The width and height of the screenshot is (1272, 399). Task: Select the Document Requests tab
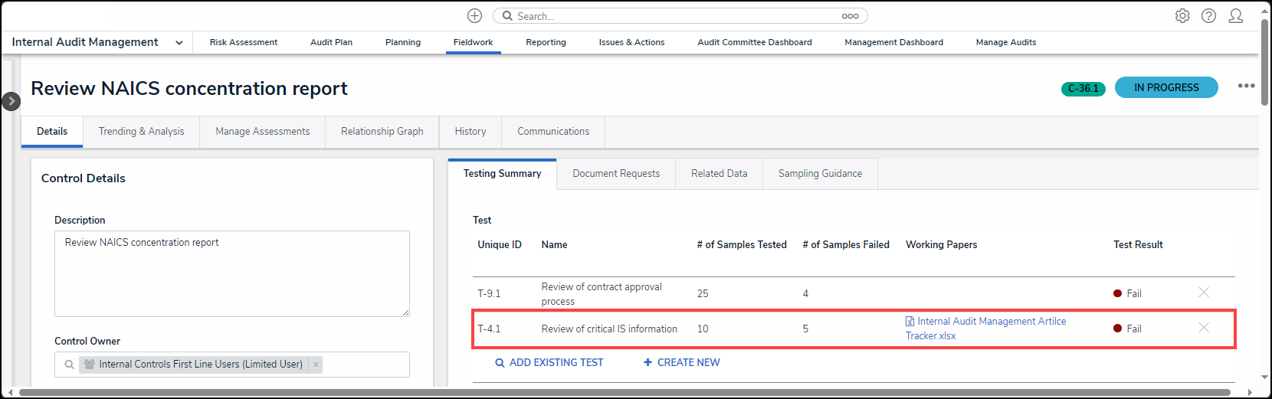[615, 174]
